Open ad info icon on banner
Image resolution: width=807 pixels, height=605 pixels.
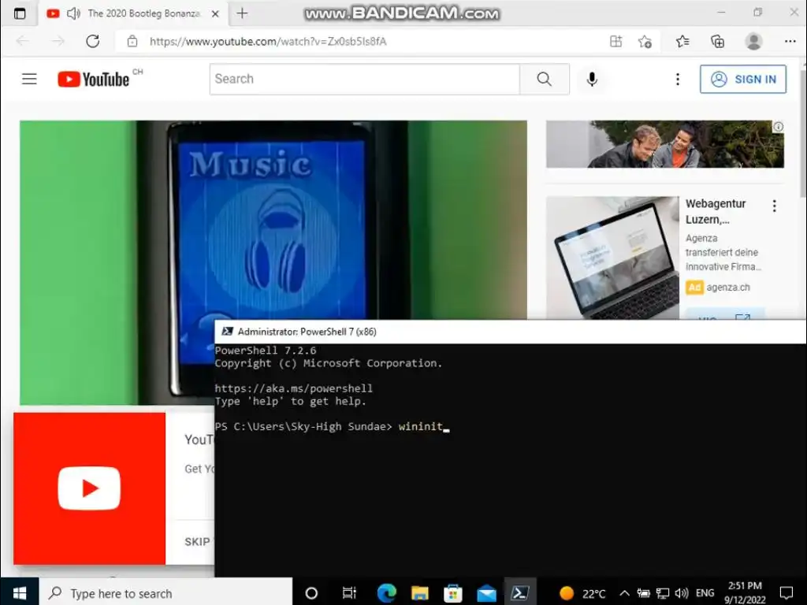(x=778, y=127)
